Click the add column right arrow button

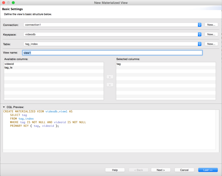110,77
